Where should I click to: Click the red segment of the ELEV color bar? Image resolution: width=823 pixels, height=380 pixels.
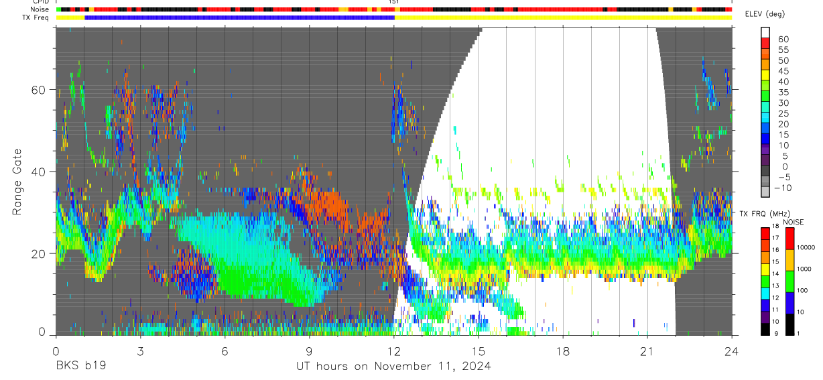[765, 43]
